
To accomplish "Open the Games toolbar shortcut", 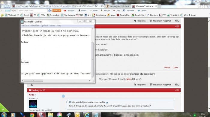I will tap(82, 10).
